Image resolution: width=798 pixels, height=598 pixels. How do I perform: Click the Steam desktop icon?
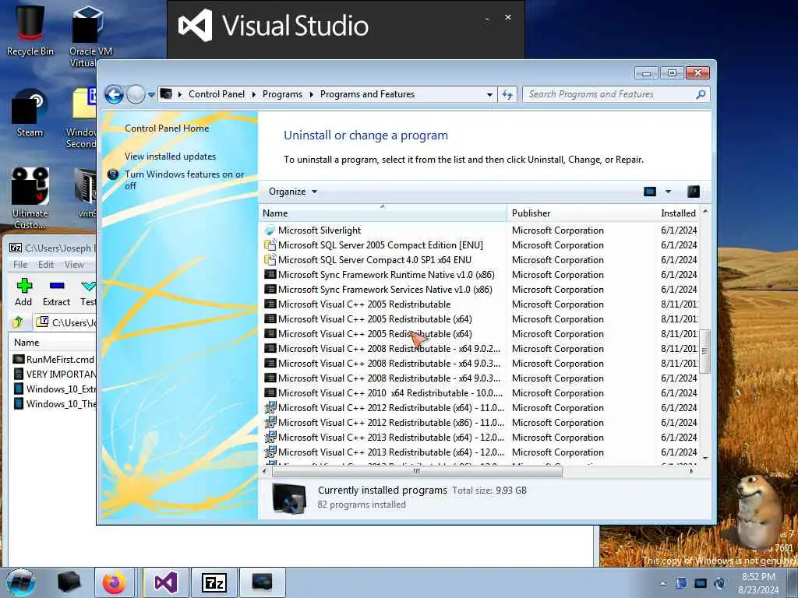pos(30,113)
